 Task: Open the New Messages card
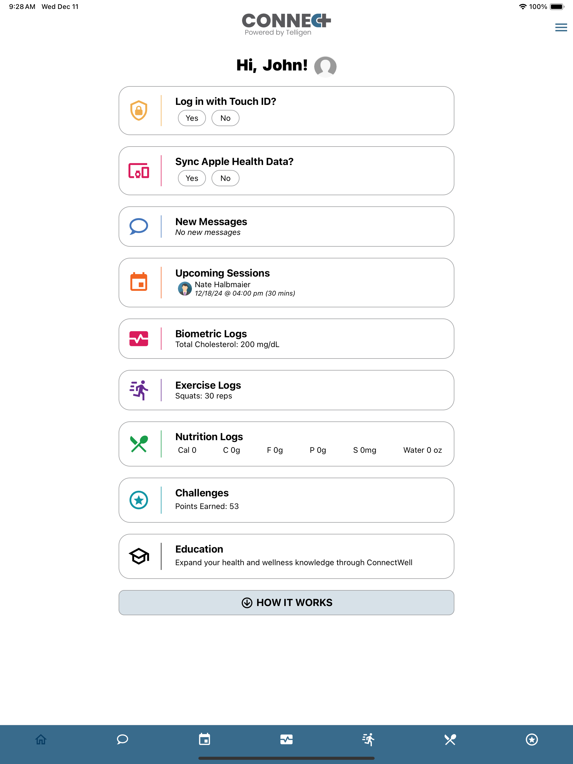click(286, 227)
